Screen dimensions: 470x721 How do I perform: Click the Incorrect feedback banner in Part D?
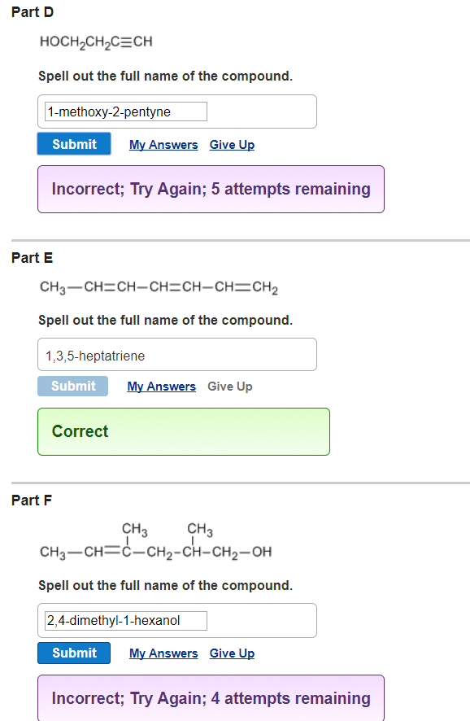coord(210,188)
